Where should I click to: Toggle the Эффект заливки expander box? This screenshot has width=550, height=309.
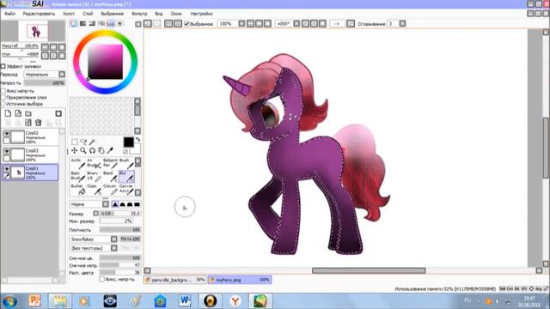point(3,66)
